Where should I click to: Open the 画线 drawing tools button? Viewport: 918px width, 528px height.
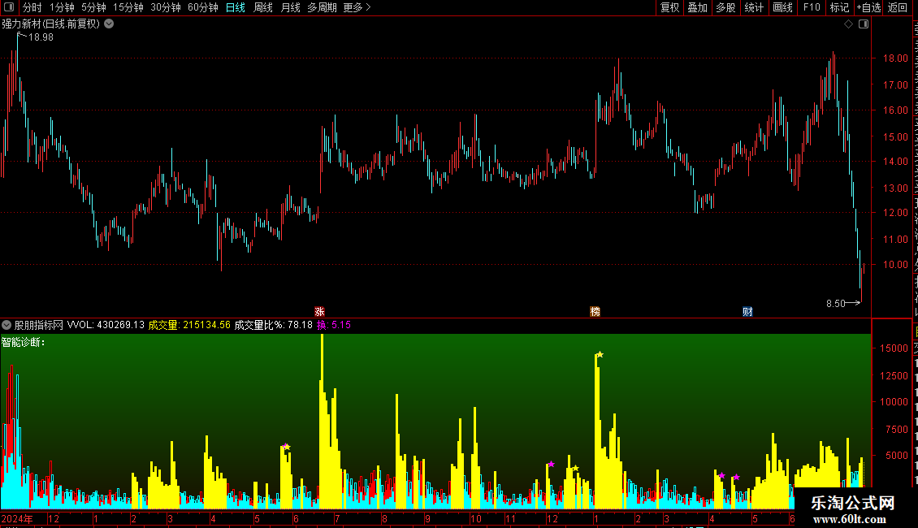pos(783,7)
